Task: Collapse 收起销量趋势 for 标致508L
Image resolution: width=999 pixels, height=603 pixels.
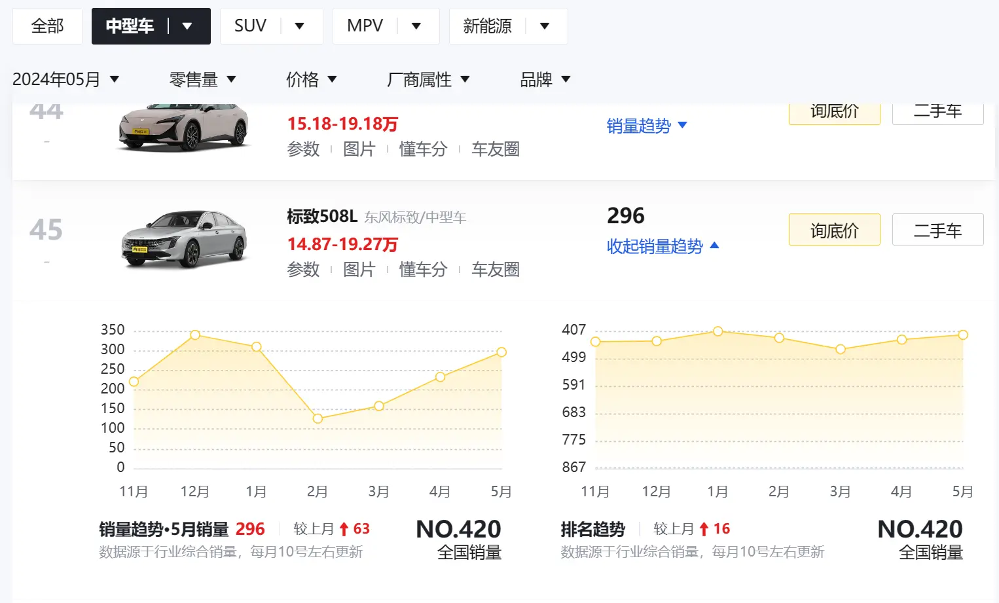Action: 663,246
